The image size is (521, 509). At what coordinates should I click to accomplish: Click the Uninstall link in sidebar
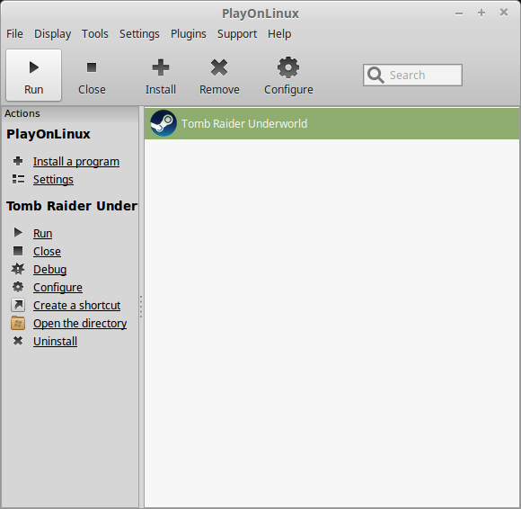[55, 342]
